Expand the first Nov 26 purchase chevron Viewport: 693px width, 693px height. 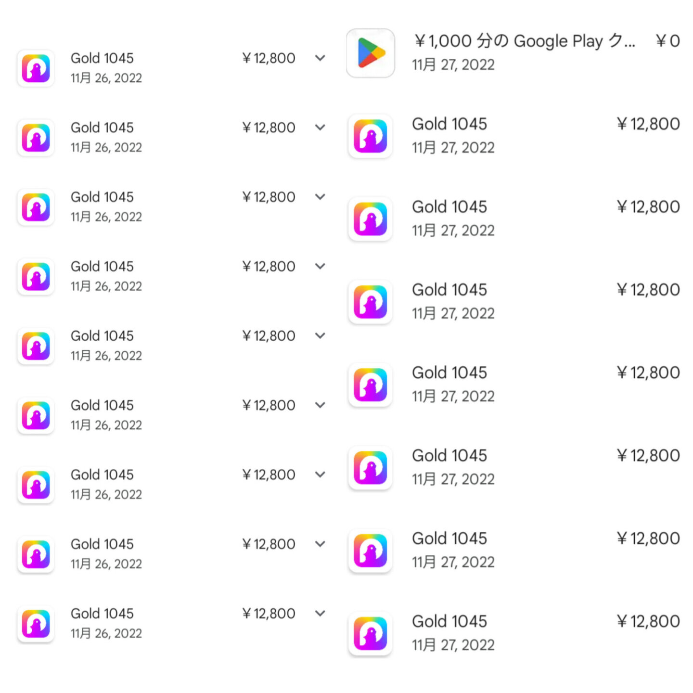point(320,58)
